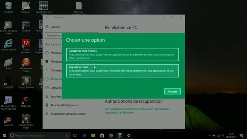Open the Paint desktop icon

(x=8, y=64)
